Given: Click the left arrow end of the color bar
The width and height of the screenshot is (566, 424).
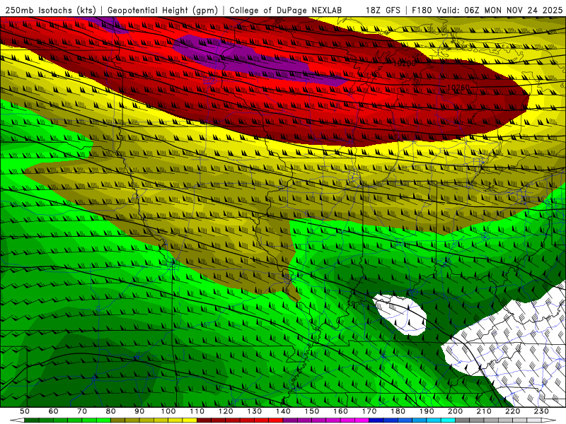Looking at the screenshot, I should point(17,420).
